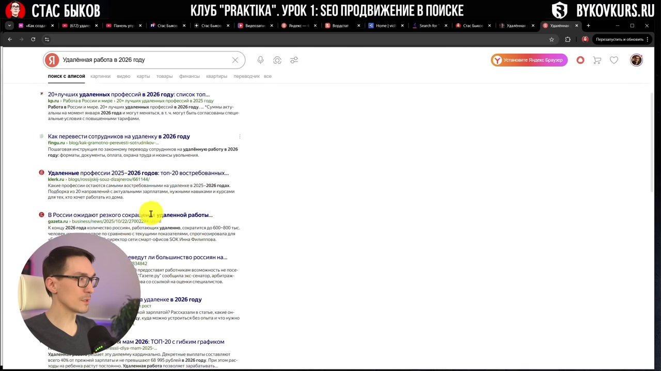Click inside the Yandex search query field
Viewport: 661px width, 371px height.
145,60
